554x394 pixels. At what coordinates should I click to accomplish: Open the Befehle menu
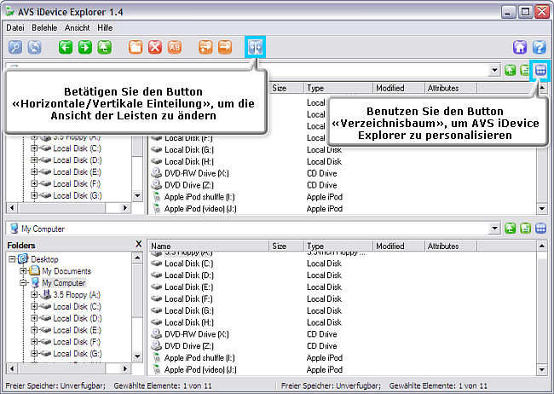[x=44, y=27]
